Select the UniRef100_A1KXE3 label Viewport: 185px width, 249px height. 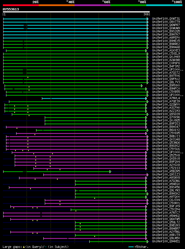point(166,51)
